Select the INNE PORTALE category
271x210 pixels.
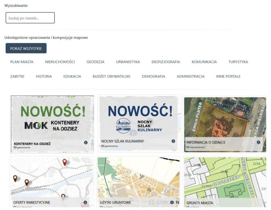(x=228, y=76)
